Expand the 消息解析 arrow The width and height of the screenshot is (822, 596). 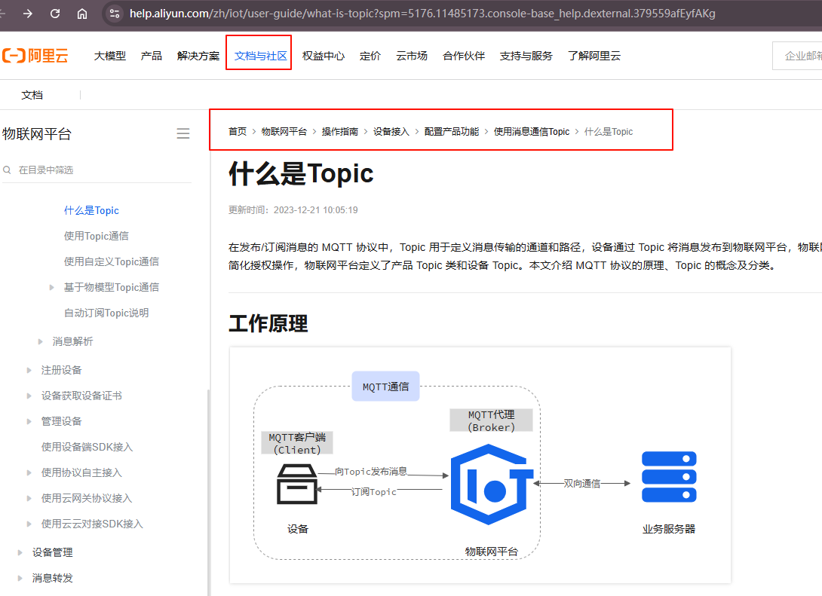point(41,341)
